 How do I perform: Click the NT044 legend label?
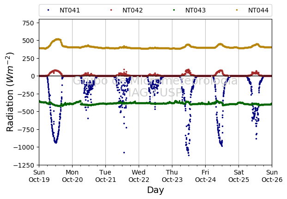pyautogui.click(x=258, y=10)
